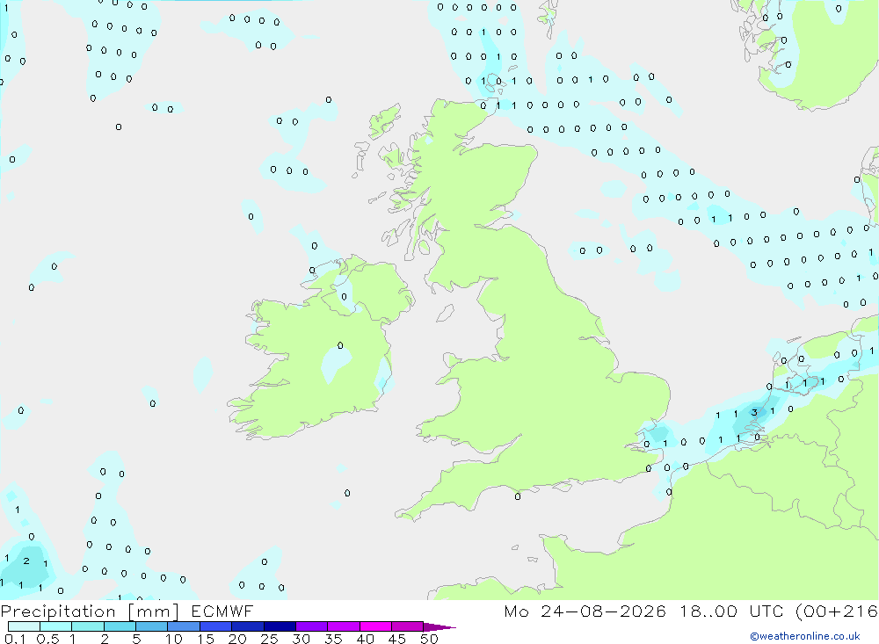Click the '10' legend scale label
The image size is (879, 644).
[x=174, y=639]
